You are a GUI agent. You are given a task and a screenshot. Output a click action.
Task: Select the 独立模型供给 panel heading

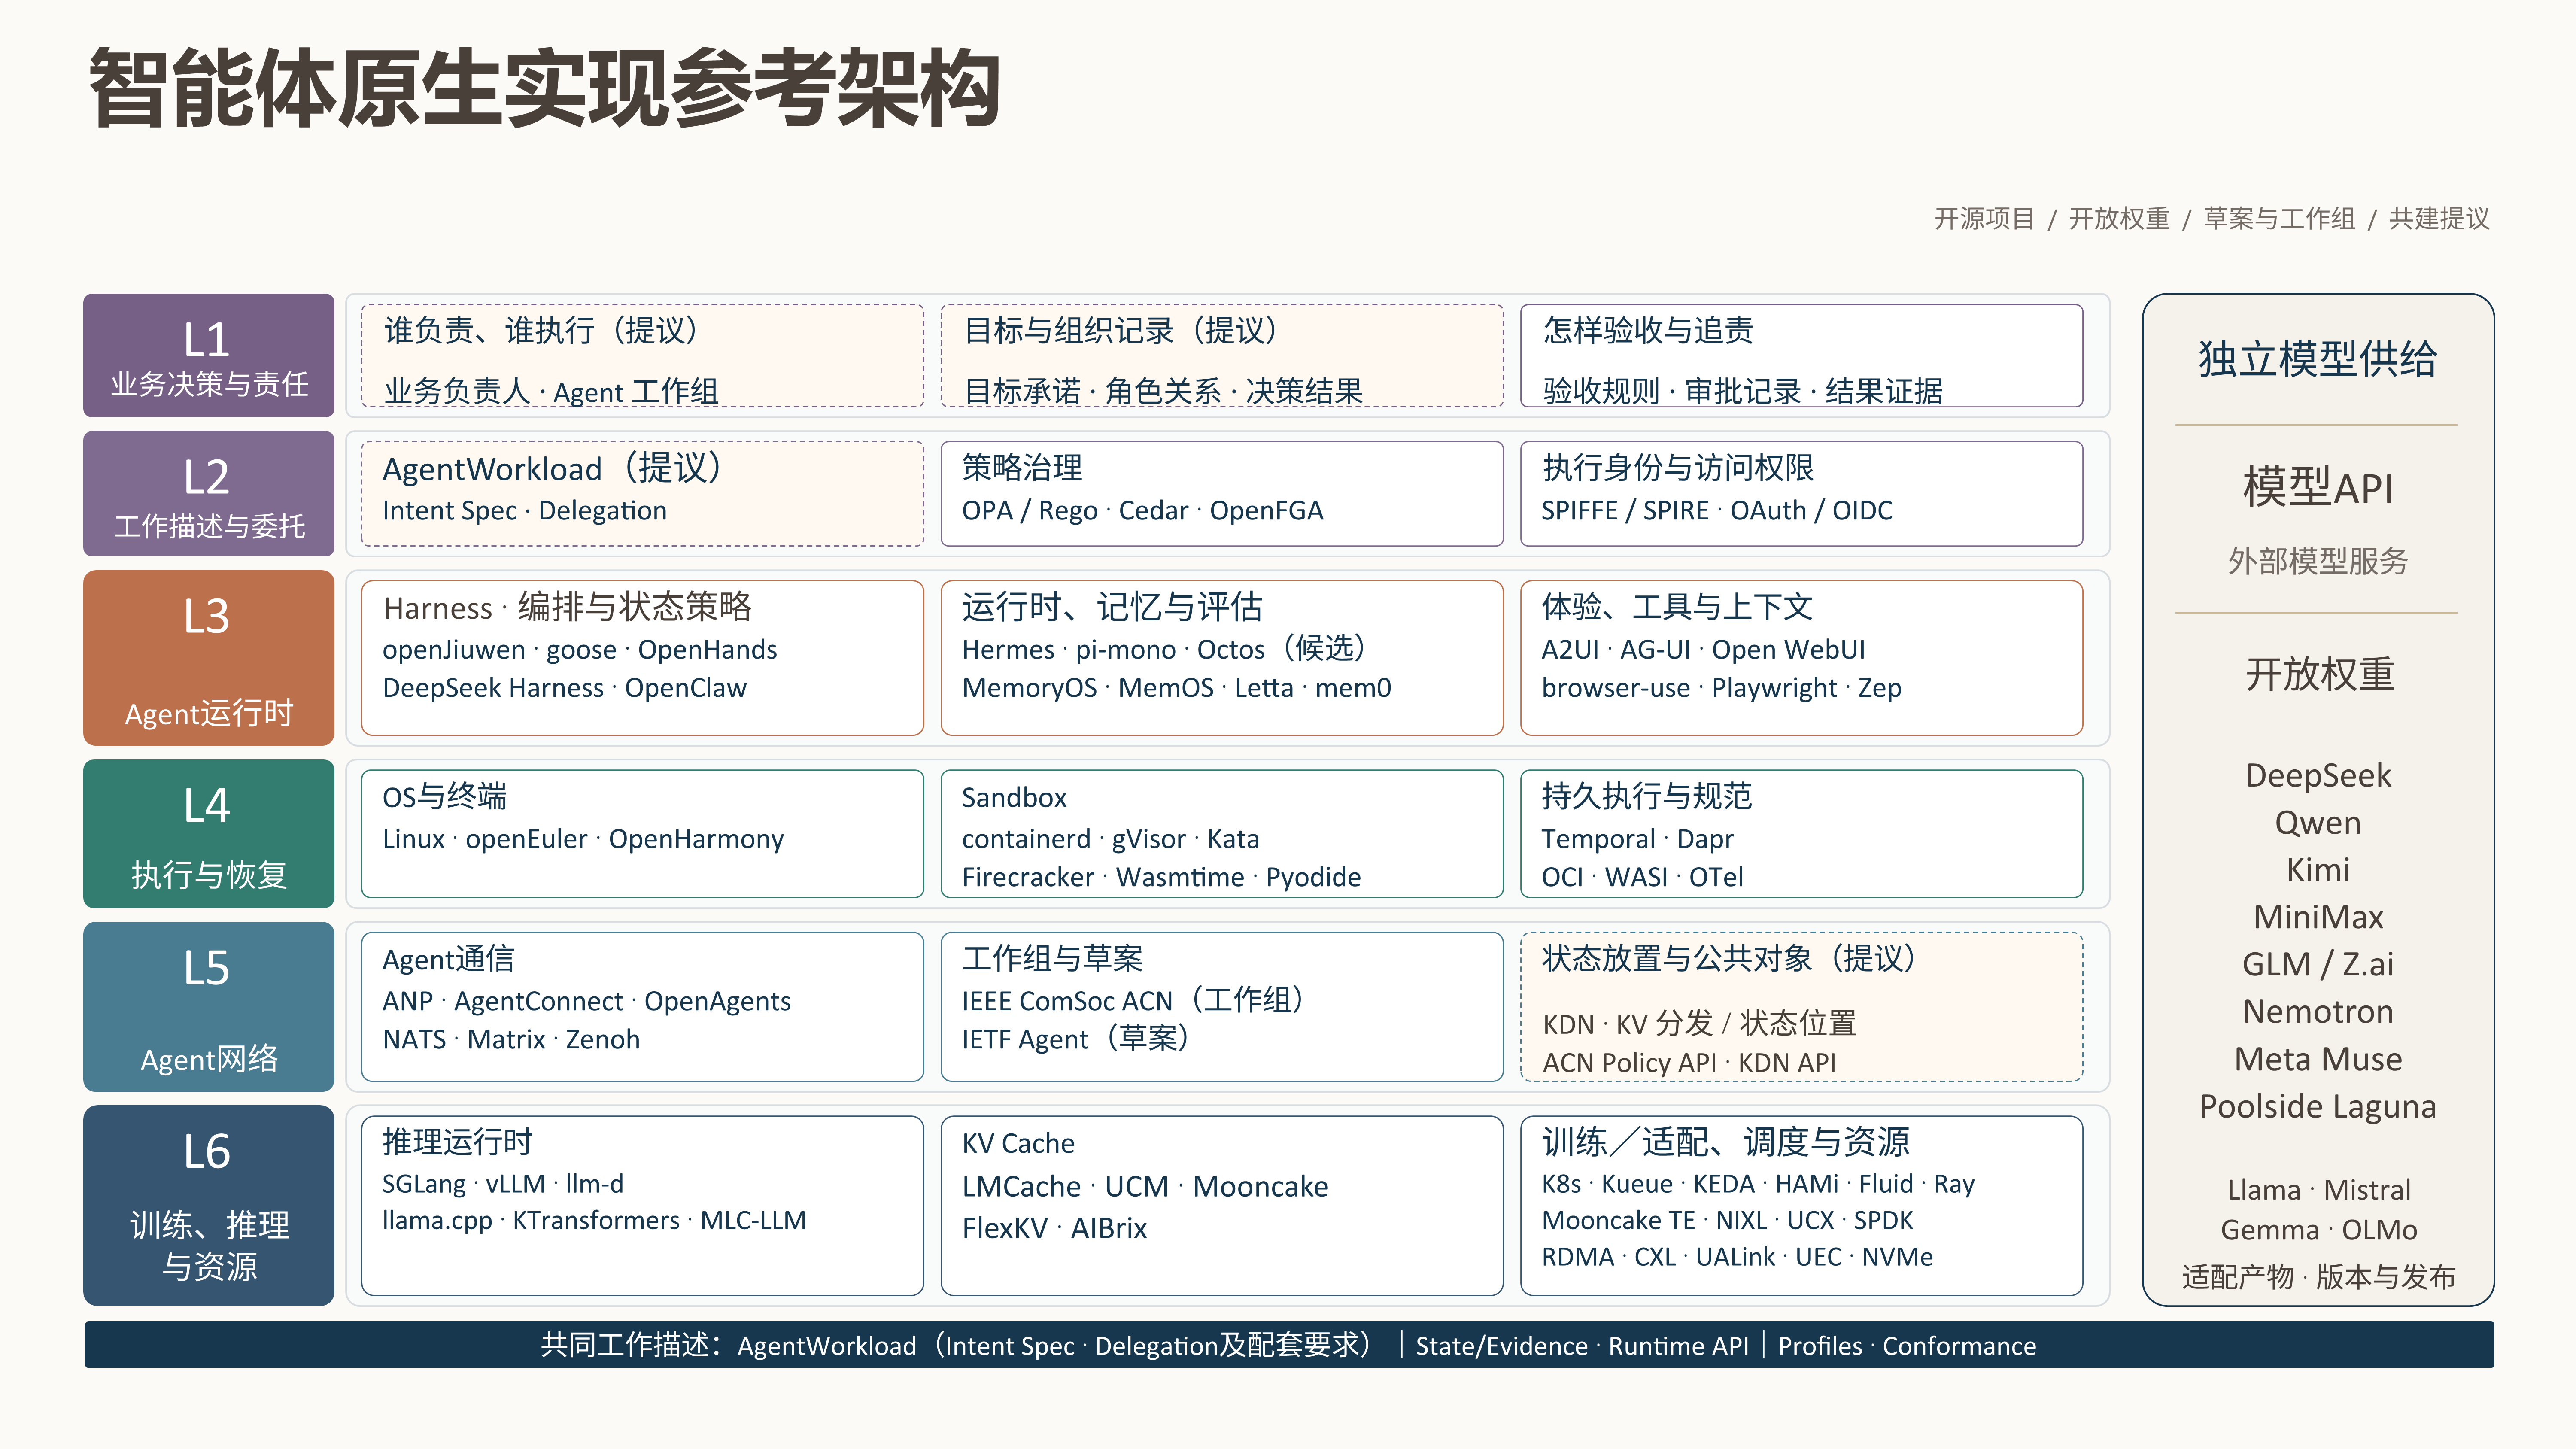2318,359
